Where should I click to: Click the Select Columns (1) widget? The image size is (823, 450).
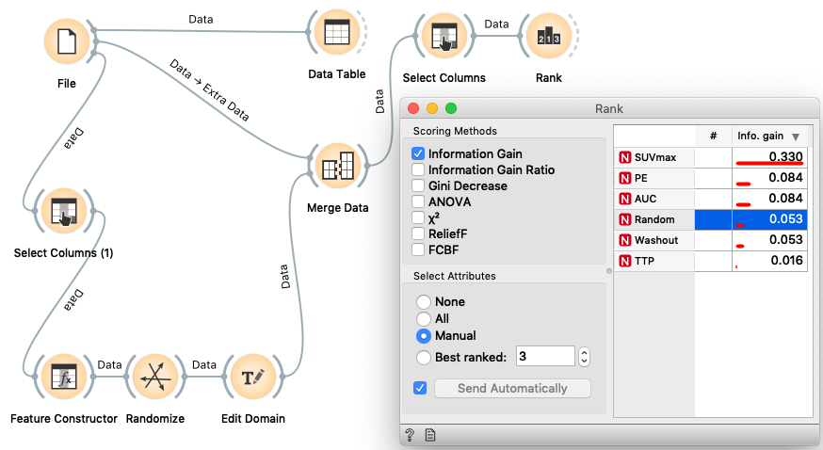[63, 213]
